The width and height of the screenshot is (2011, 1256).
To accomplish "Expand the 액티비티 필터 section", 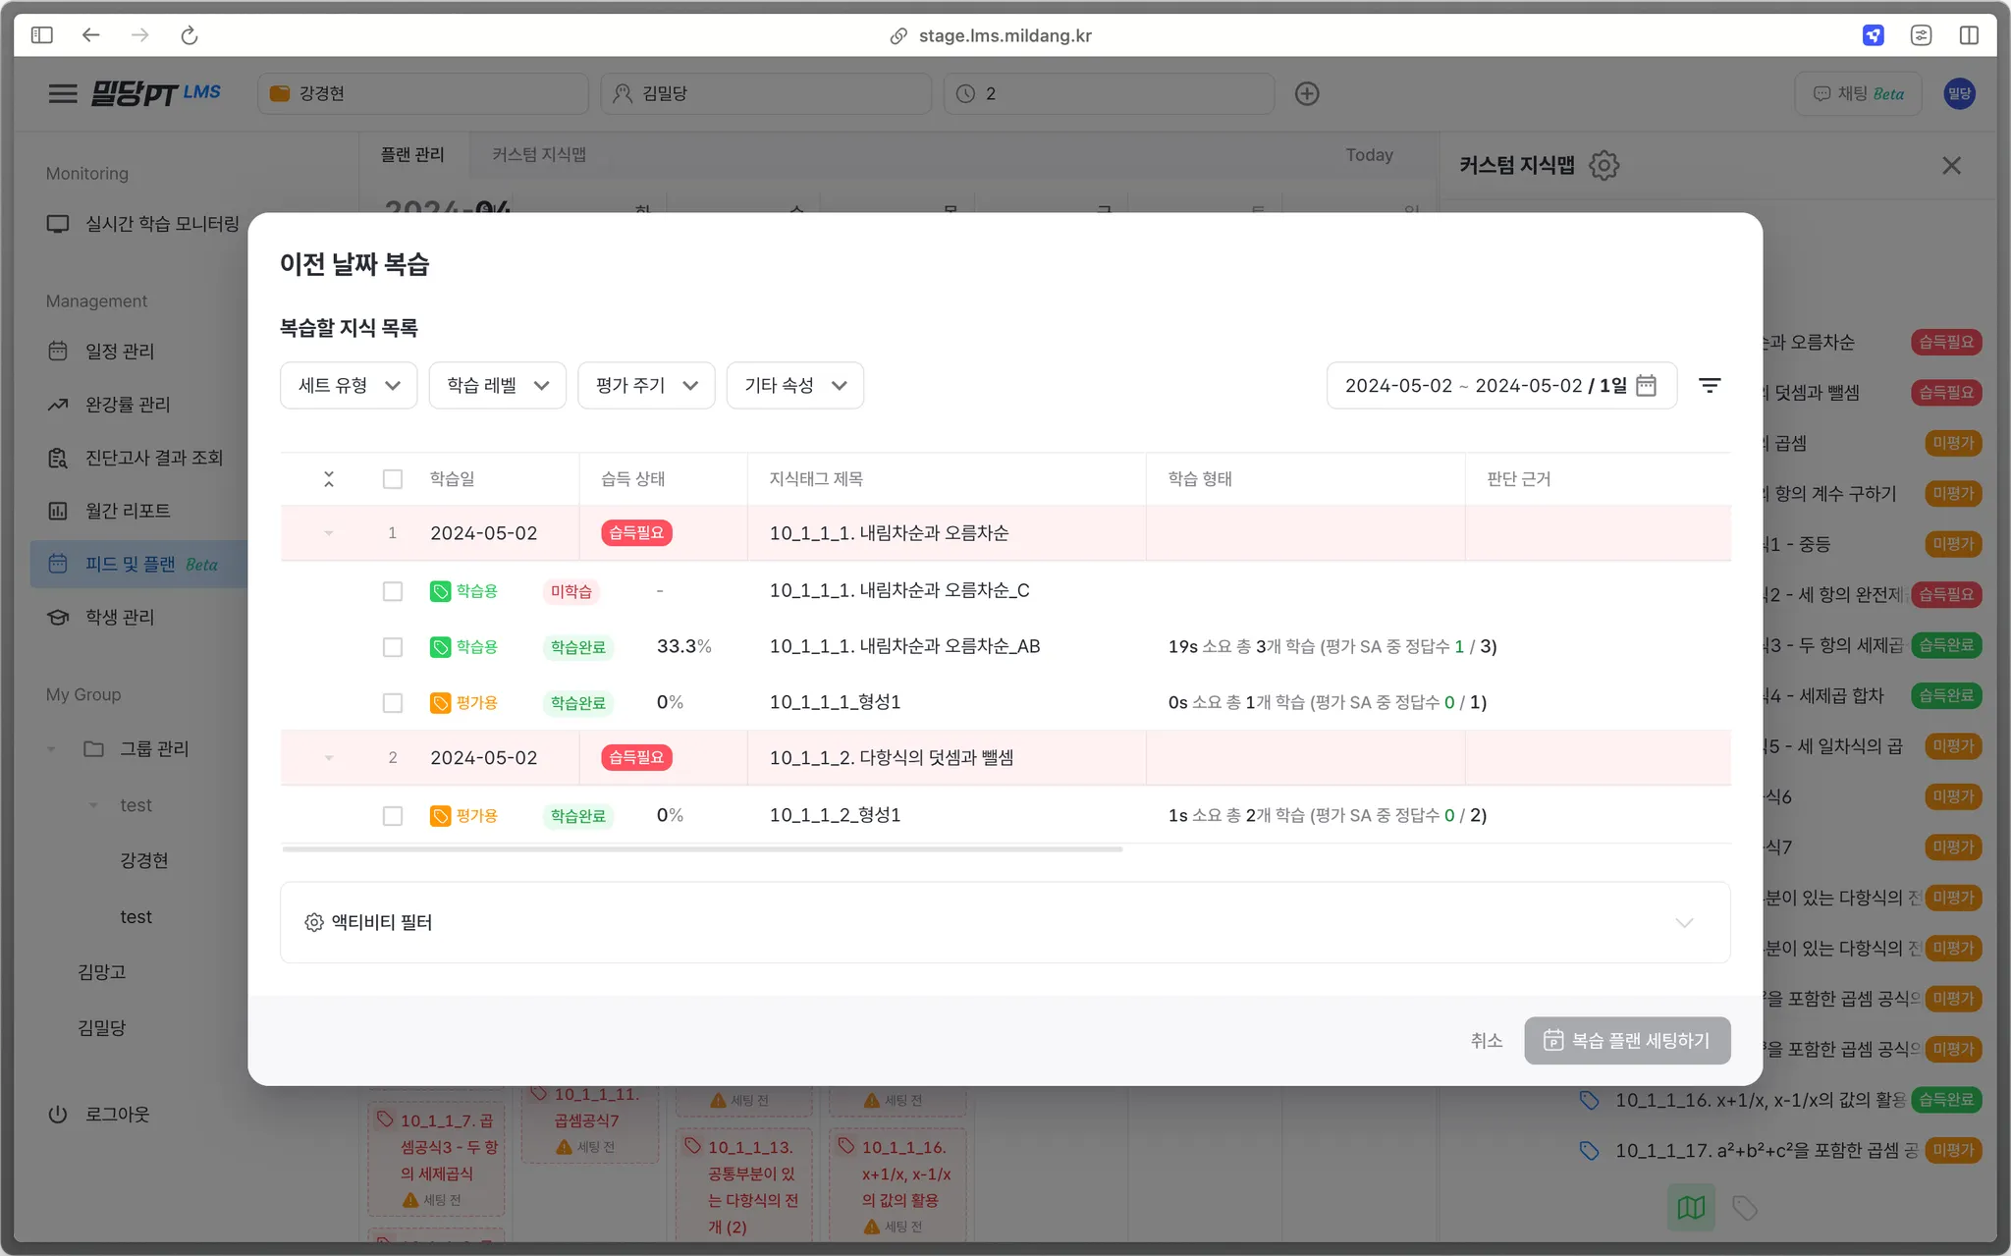I will tap(1005, 922).
